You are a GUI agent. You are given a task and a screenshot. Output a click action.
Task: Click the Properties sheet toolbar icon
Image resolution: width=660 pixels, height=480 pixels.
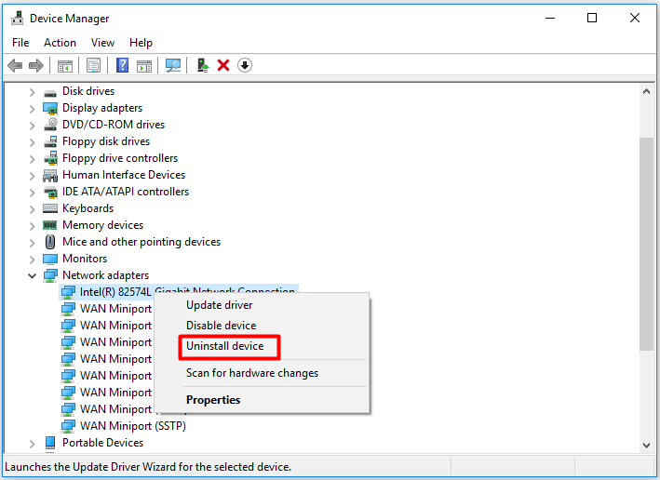[x=93, y=65]
